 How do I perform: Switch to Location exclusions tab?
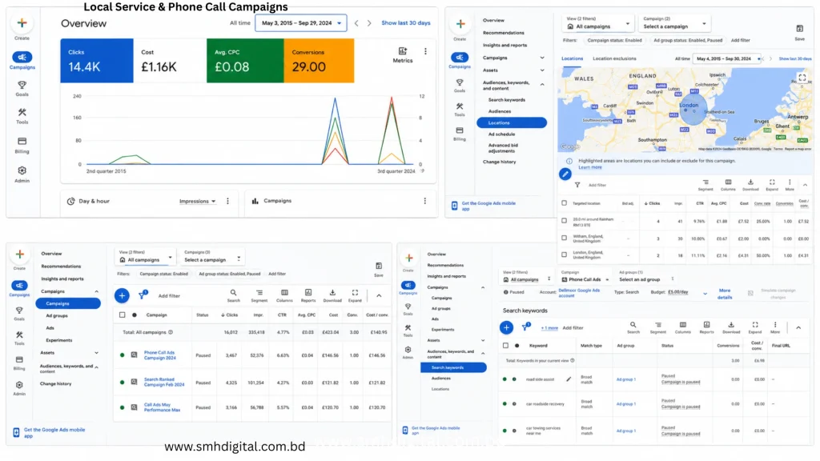point(614,58)
